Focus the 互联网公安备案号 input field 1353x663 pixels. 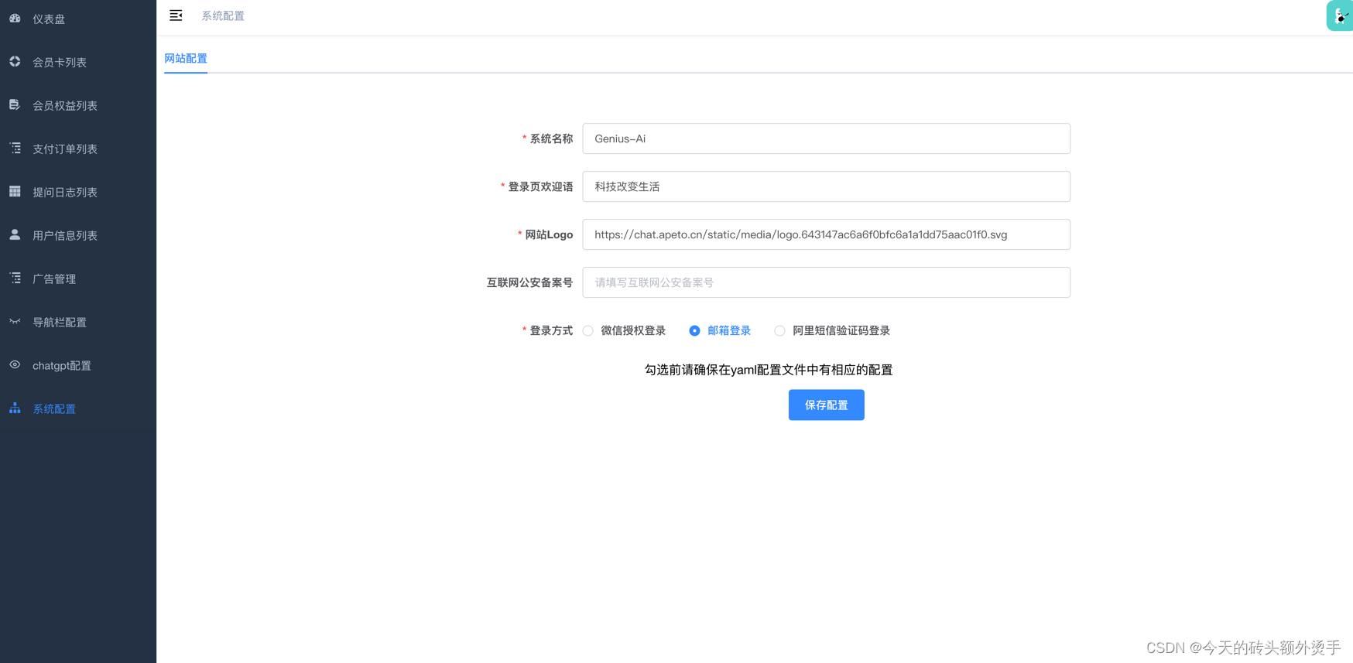826,282
